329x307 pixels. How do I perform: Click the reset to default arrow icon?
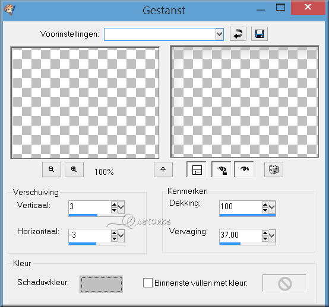click(238, 34)
